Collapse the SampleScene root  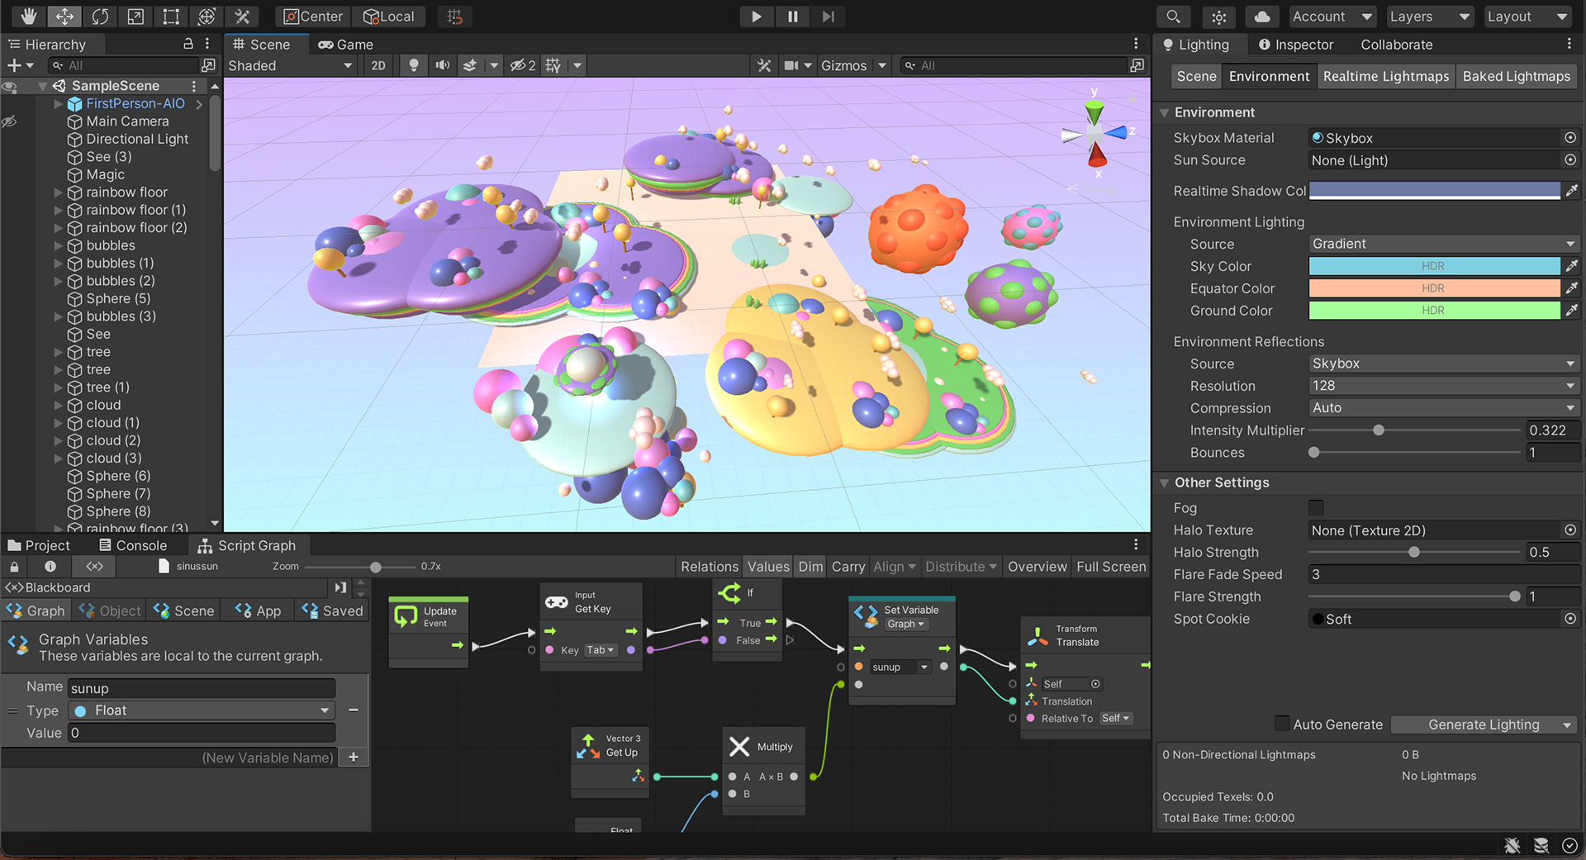pyautogui.click(x=42, y=86)
